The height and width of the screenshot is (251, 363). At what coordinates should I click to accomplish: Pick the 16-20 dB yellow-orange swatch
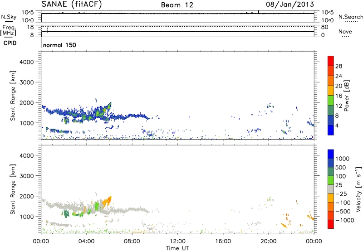[331, 91]
